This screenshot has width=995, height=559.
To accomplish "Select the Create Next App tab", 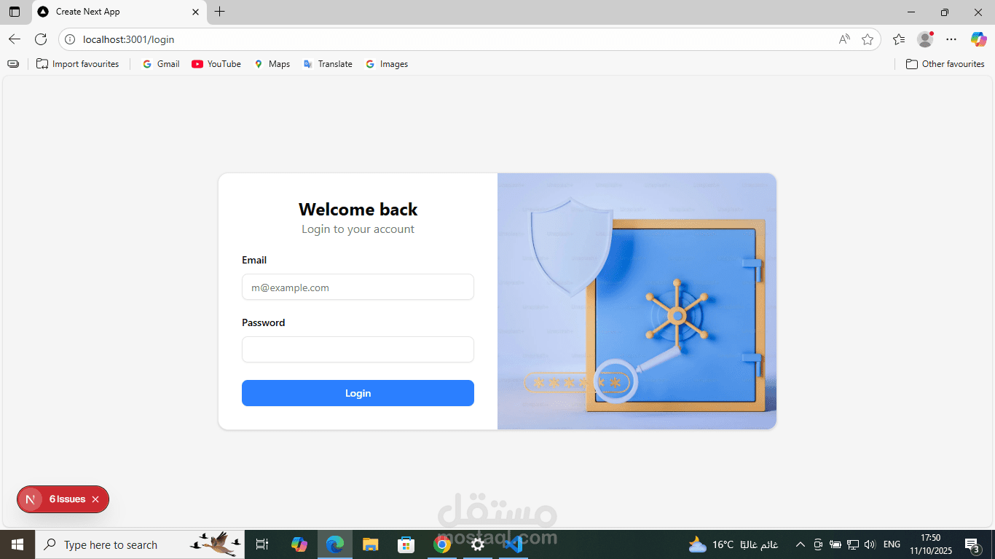I will (x=119, y=12).
